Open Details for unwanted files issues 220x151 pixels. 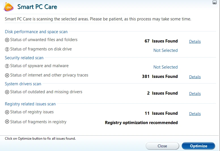[195, 41]
